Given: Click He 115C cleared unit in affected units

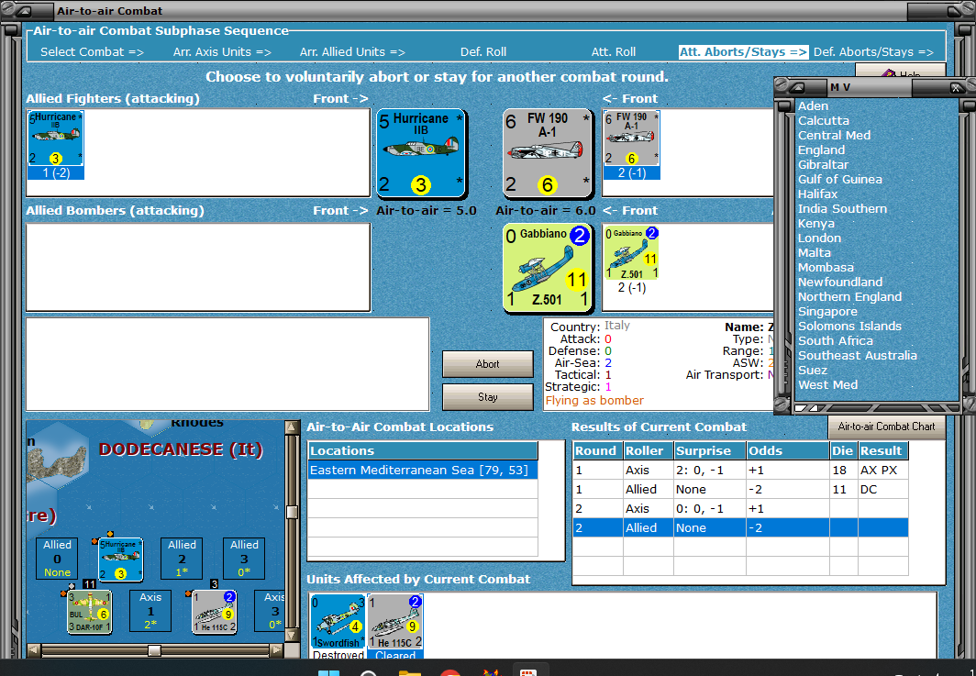Looking at the screenshot, I should click(x=394, y=621).
